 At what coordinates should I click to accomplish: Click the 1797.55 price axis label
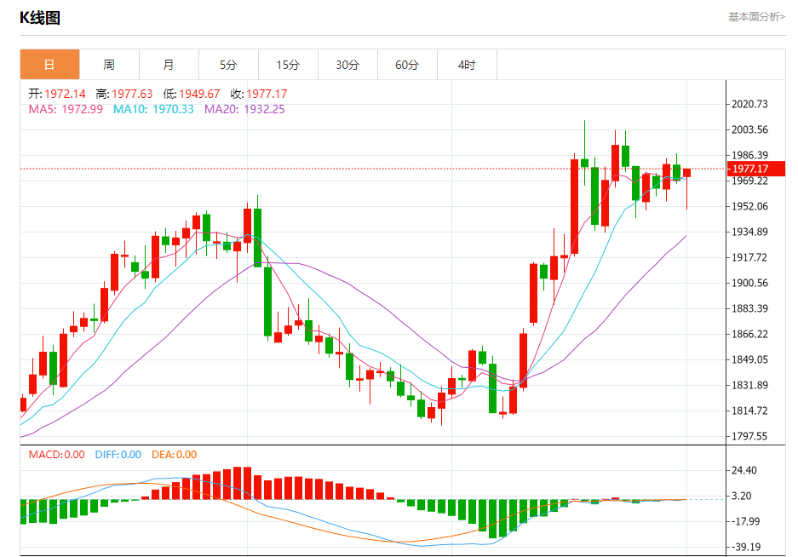[x=749, y=436]
